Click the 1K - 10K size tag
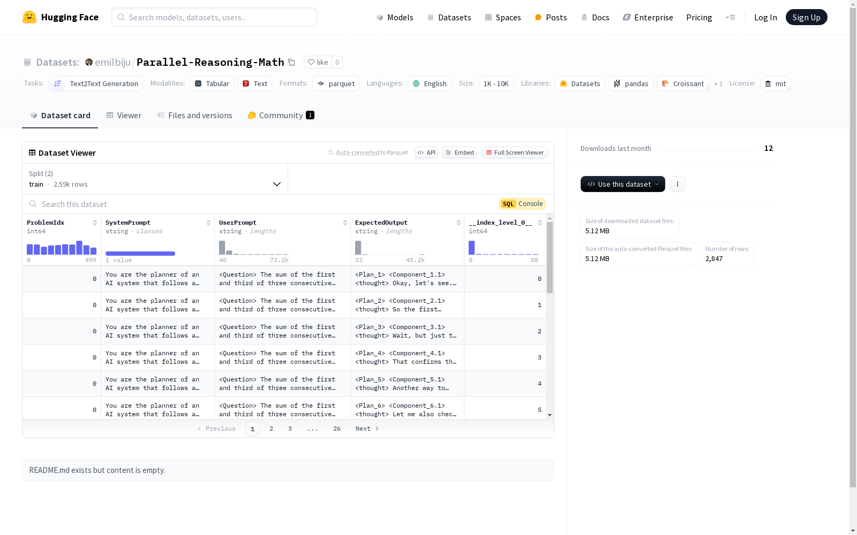 tap(496, 83)
